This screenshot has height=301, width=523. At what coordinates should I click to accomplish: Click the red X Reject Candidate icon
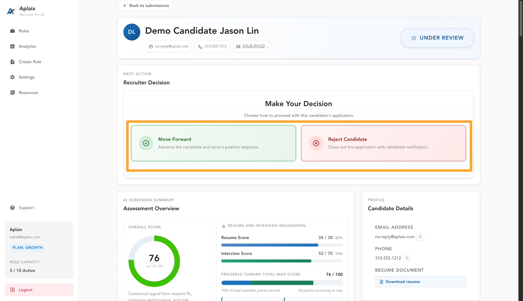coord(316,143)
